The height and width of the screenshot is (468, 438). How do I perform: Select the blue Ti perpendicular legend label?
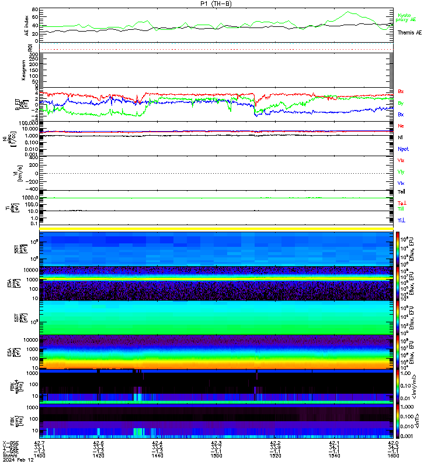401,221
